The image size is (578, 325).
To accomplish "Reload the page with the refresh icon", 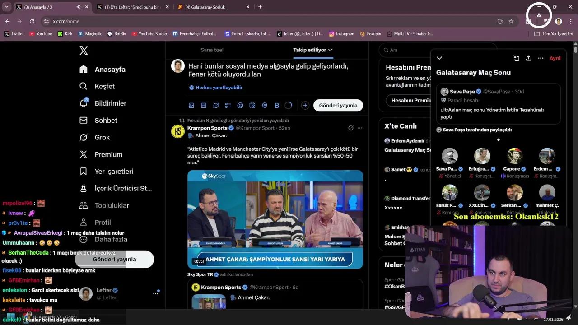I will (32, 21).
